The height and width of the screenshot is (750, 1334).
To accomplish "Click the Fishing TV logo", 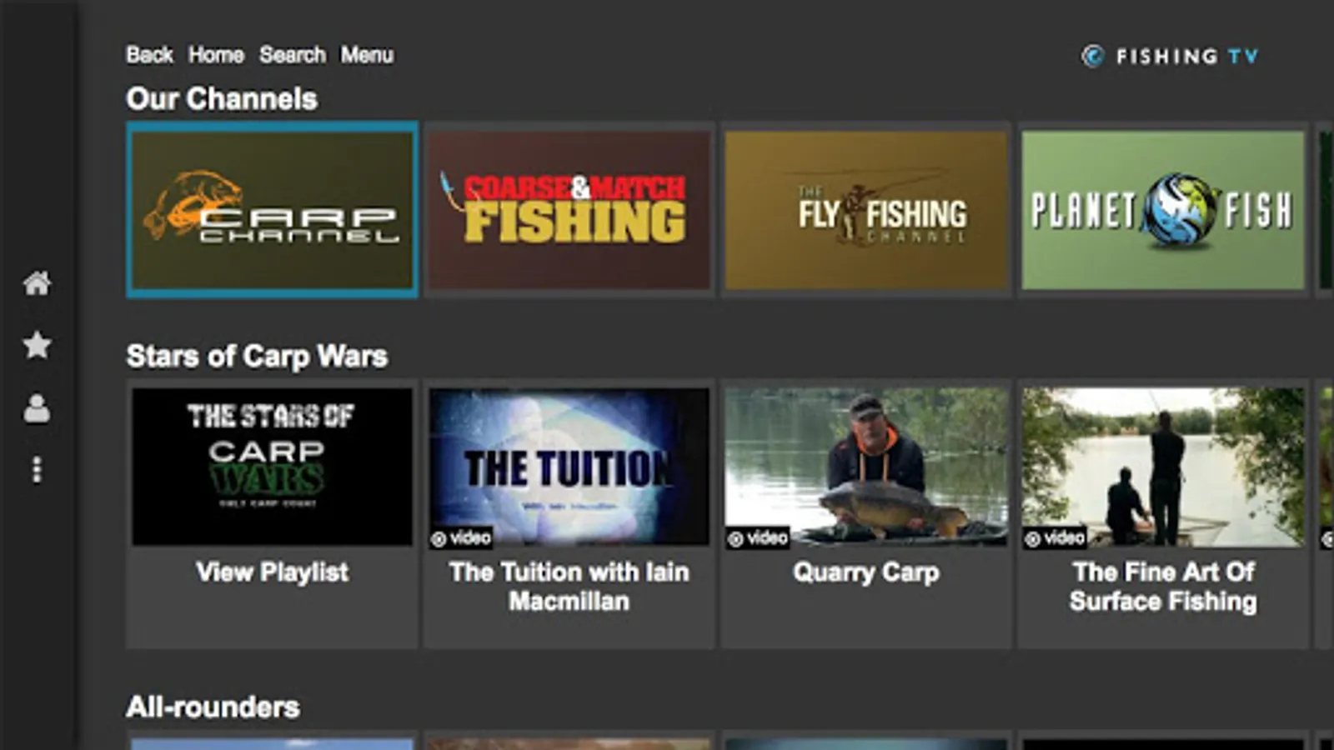I will pos(1171,56).
